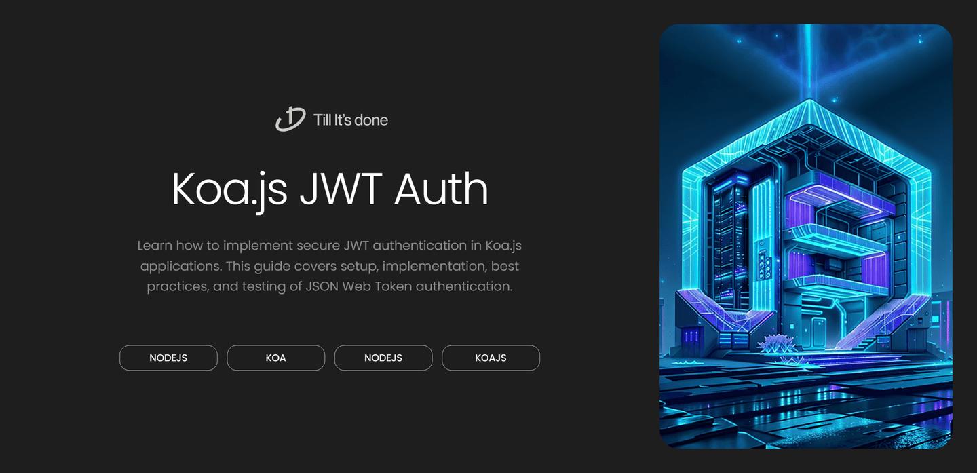This screenshot has width=977, height=473.
Task: Click the description paragraph about JWT authentication
Action: click(x=330, y=266)
